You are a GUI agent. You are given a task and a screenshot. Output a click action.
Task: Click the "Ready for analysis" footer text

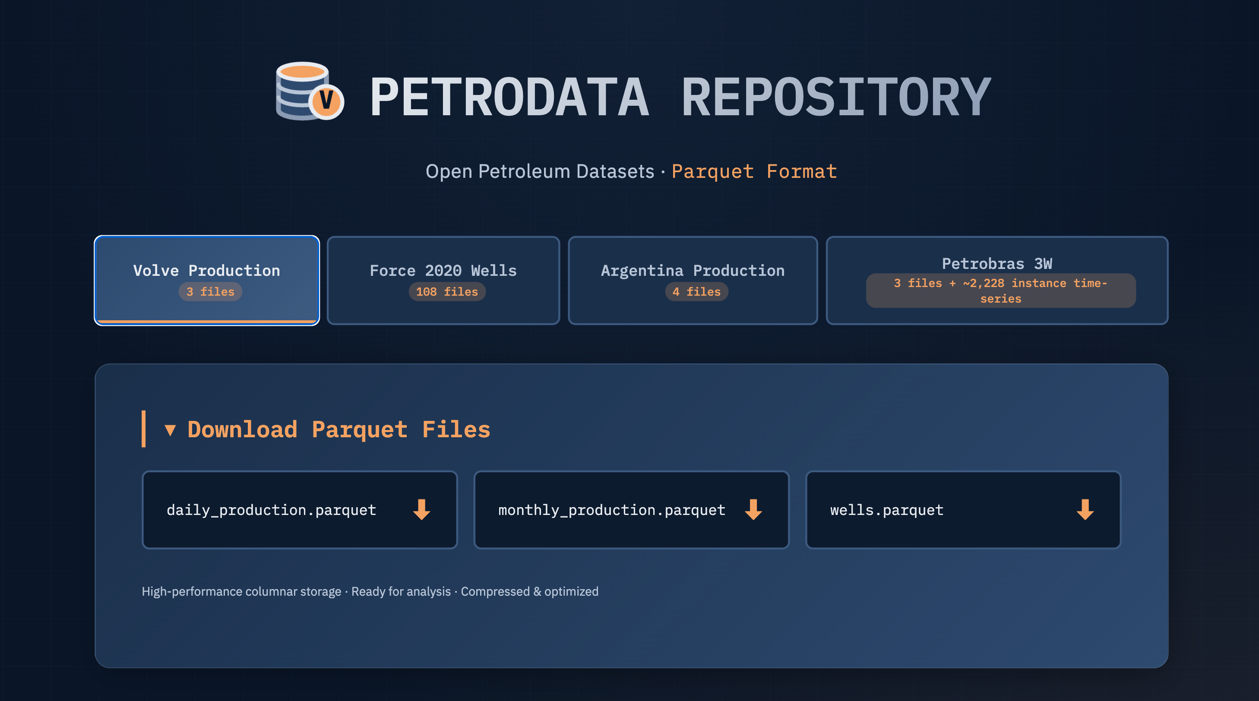(x=401, y=591)
